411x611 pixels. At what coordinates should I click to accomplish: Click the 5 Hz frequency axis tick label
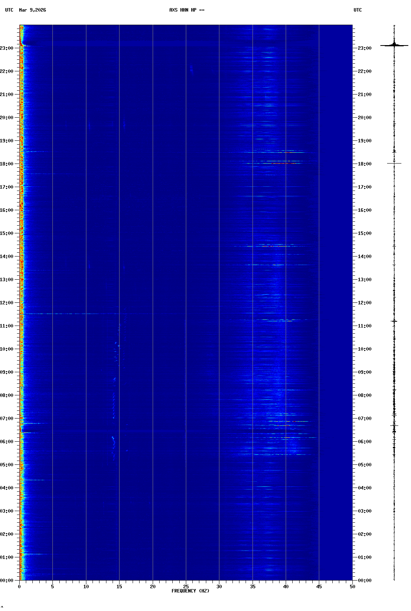52,587
